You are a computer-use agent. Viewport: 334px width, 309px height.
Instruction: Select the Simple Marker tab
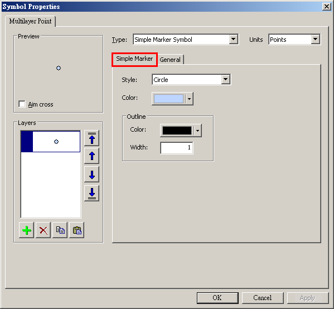(134, 59)
